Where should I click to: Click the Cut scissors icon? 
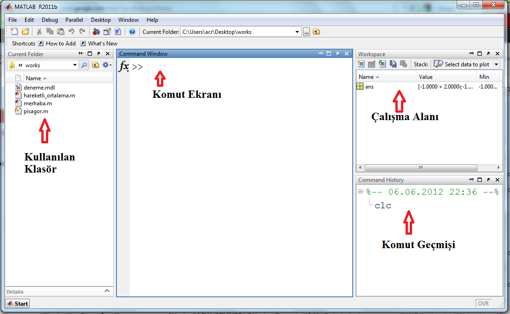39,32
